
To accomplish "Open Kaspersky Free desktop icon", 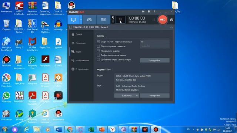I will (32, 62).
